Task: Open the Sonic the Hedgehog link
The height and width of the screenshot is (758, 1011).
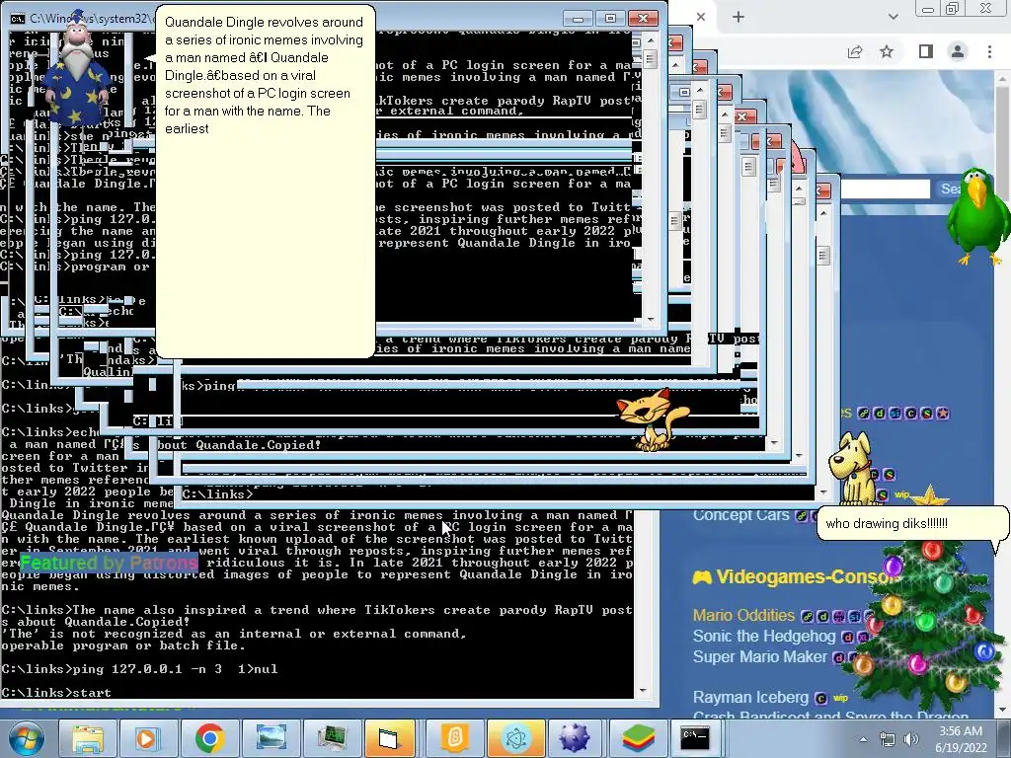Action: [x=764, y=637]
